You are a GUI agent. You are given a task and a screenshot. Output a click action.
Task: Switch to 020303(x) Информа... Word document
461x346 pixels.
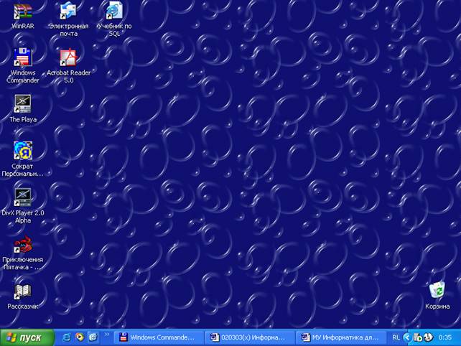pos(250,337)
